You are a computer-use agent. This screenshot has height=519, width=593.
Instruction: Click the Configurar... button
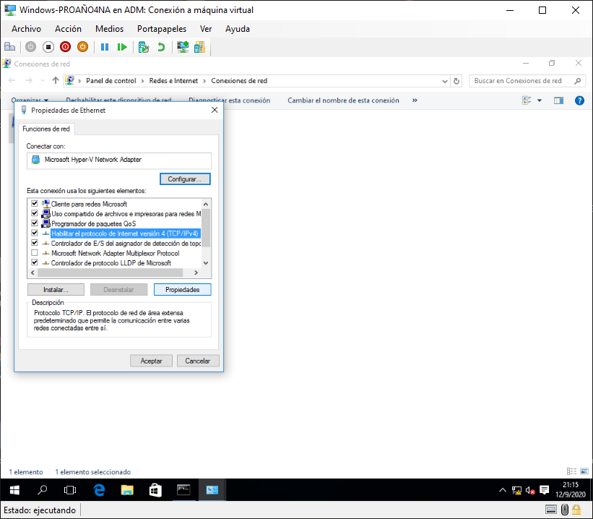(x=185, y=179)
